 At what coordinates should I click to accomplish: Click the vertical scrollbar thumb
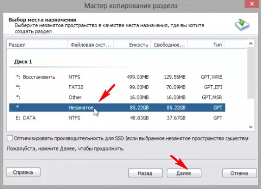click(251, 73)
